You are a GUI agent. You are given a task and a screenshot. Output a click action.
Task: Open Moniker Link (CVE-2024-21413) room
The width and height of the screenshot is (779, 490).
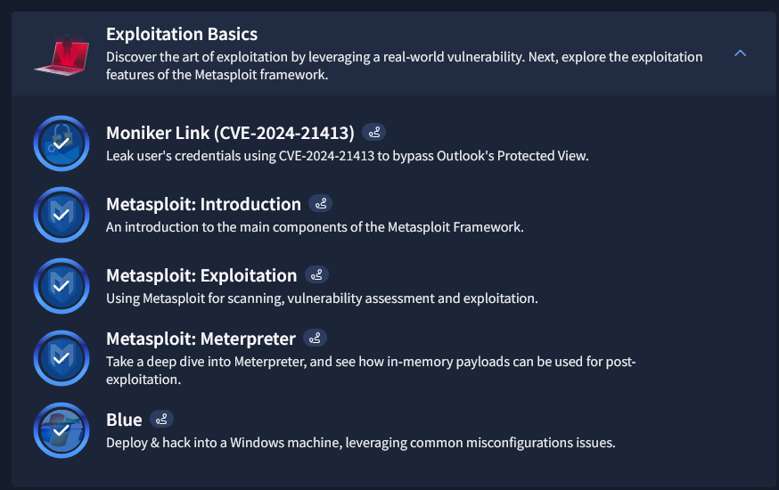coord(231,133)
